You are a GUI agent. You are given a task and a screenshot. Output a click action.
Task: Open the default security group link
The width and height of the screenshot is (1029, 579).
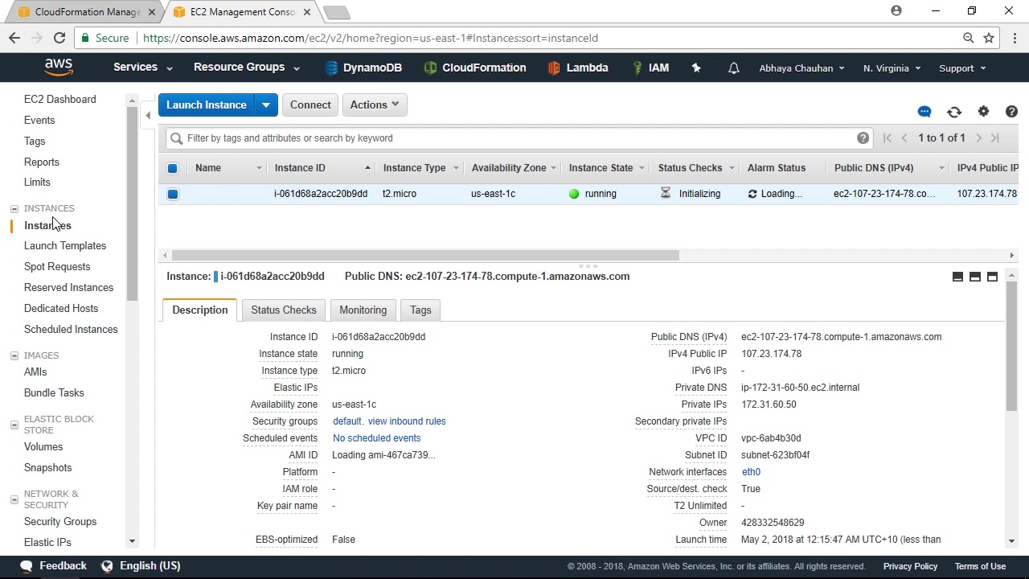click(x=347, y=421)
